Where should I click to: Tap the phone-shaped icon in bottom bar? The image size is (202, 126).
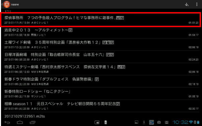pos(106,122)
